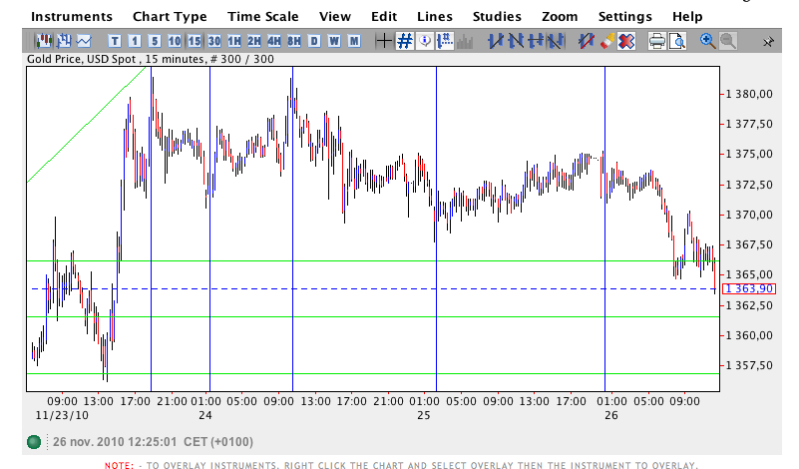Open the Studies menu

click(x=497, y=16)
